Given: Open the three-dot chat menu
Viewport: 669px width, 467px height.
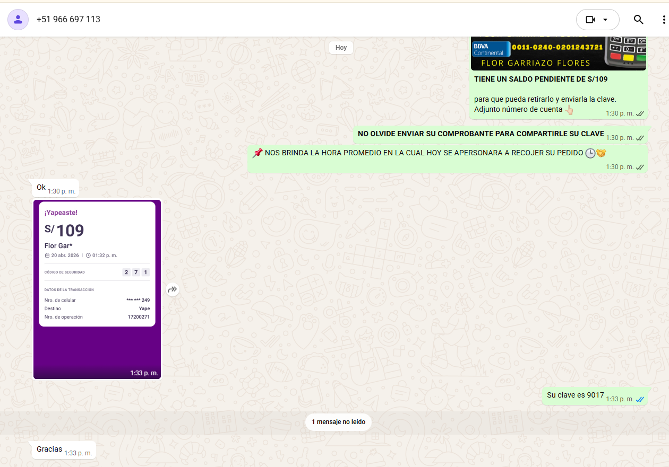Looking at the screenshot, I should (x=663, y=20).
